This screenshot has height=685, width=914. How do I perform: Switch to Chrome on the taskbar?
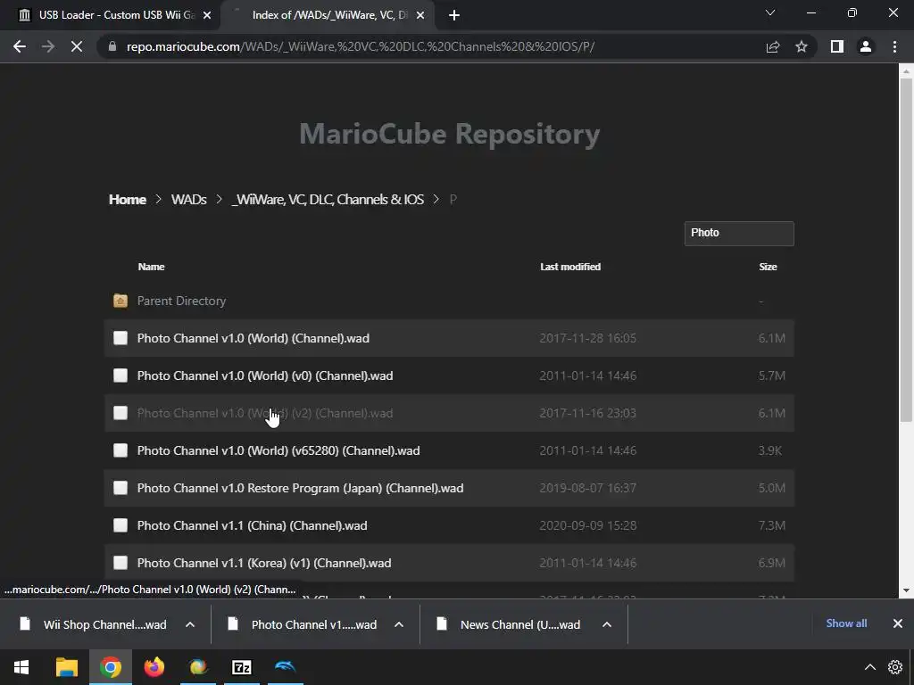(x=110, y=667)
